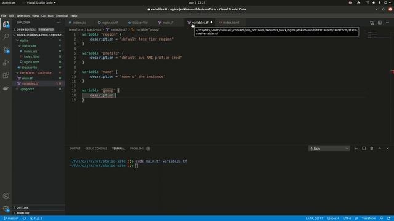Switch to the index.html editor tab
The height and width of the screenshot is (221, 394).
click(x=231, y=23)
